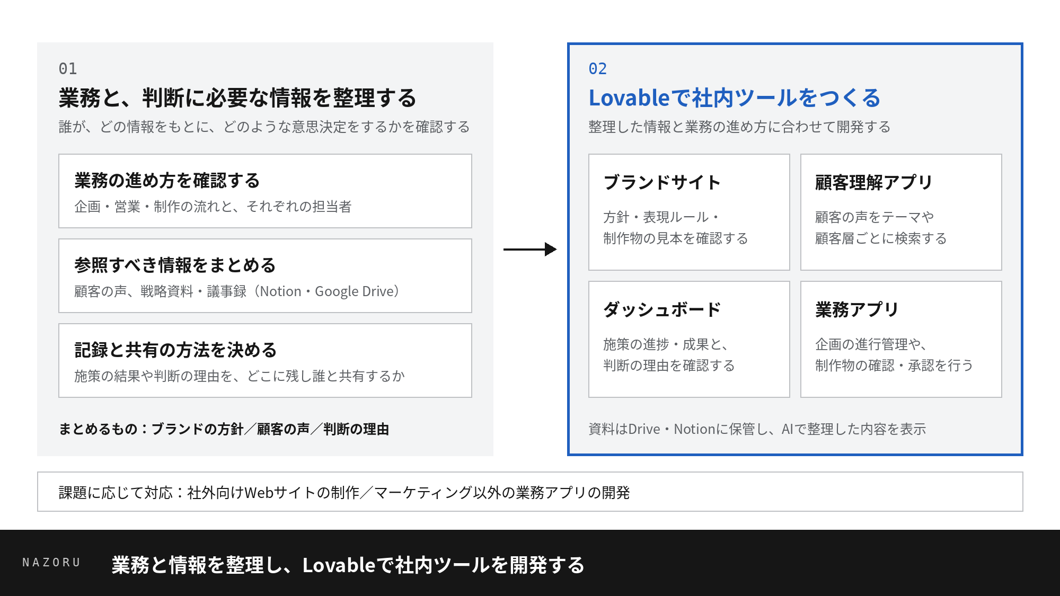This screenshot has width=1060, height=596.
Task: Click the text 顧客の声、戦略資料・議事録（Notion・Google Drive）
Action: click(237, 291)
